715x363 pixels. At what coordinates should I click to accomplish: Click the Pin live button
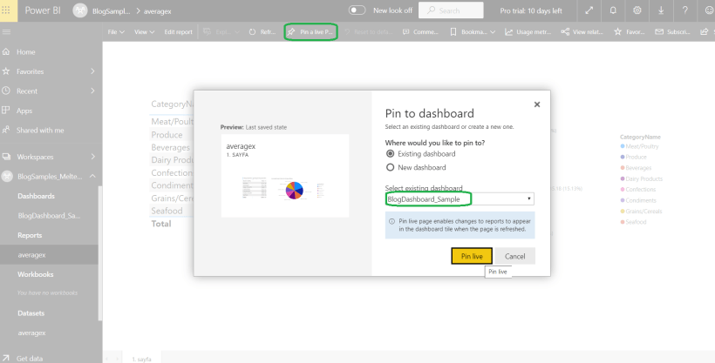point(472,256)
